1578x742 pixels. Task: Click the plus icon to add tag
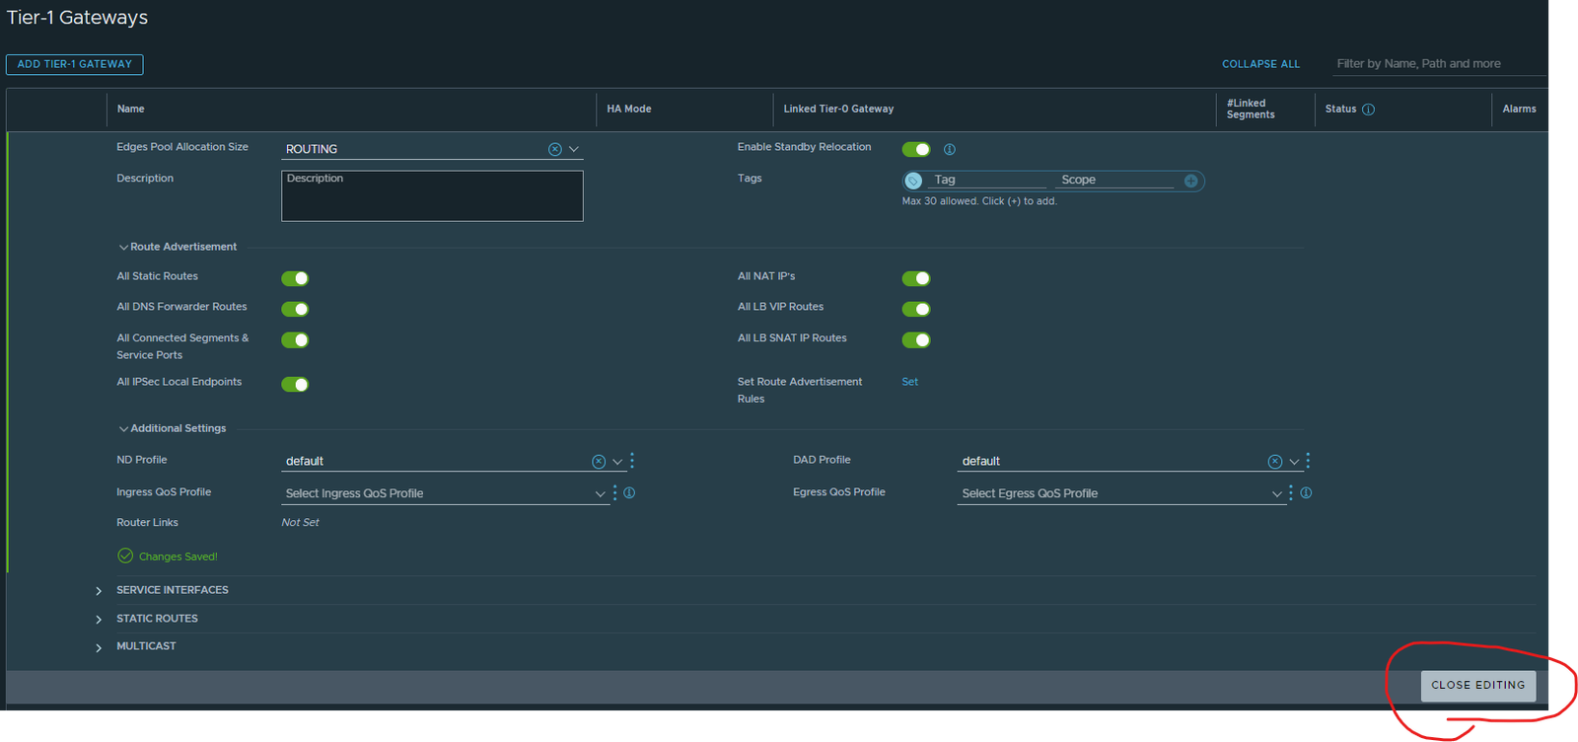1191,181
